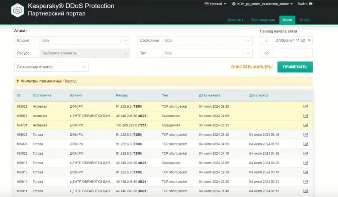Image resolution: width=338 pixels, height=197 pixels.
Task: Expand the Клиент filter dropdown
Action: 125,41
